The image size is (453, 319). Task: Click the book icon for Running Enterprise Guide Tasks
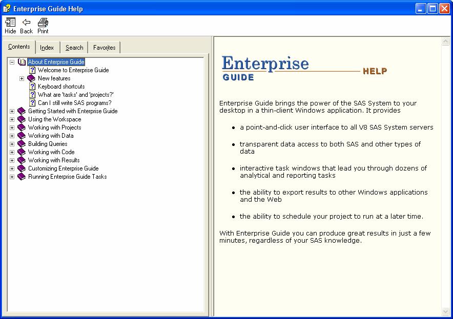[x=22, y=177]
